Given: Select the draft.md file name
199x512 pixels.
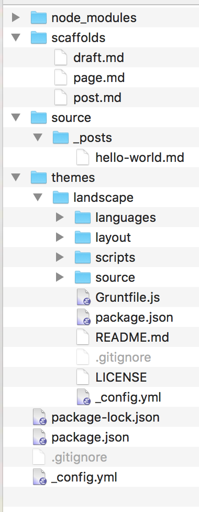Looking at the screenshot, I should (x=99, y=58).
